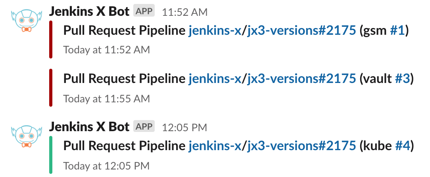Screen dimensions: 430x177
Task: Click the green status bar beside the kube pipeline
Action: (x=51, y=155)
